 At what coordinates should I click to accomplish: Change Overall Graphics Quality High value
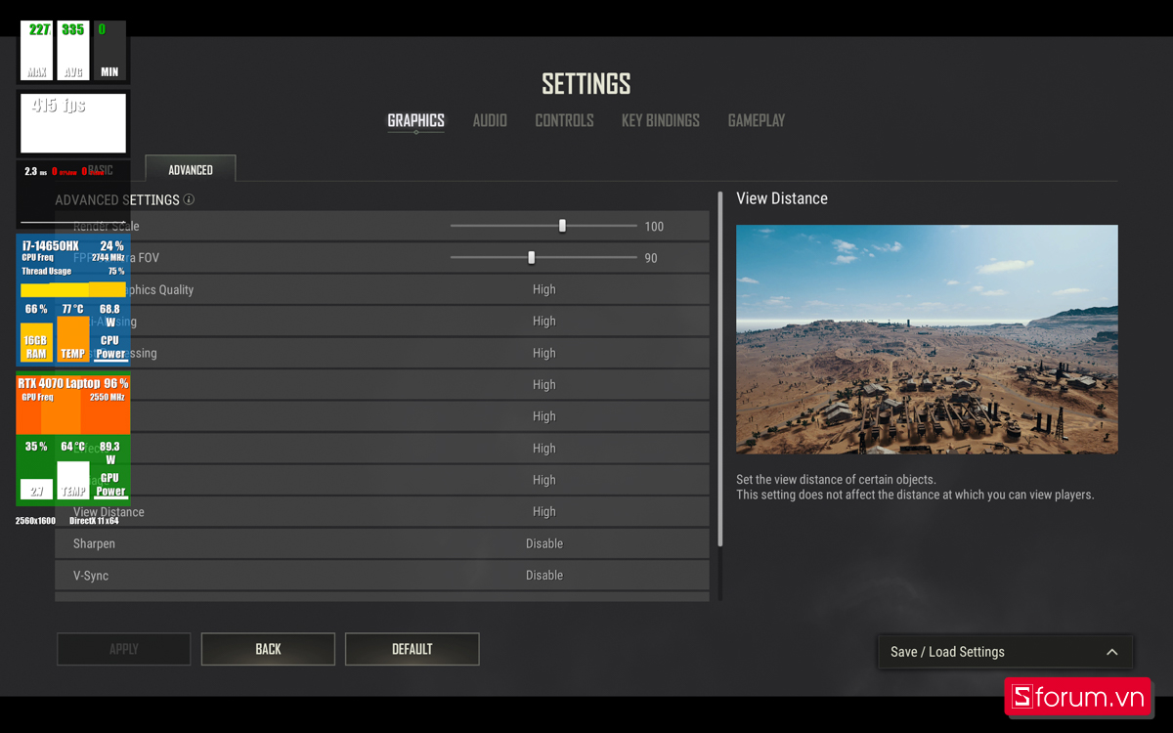coord(544,289)
